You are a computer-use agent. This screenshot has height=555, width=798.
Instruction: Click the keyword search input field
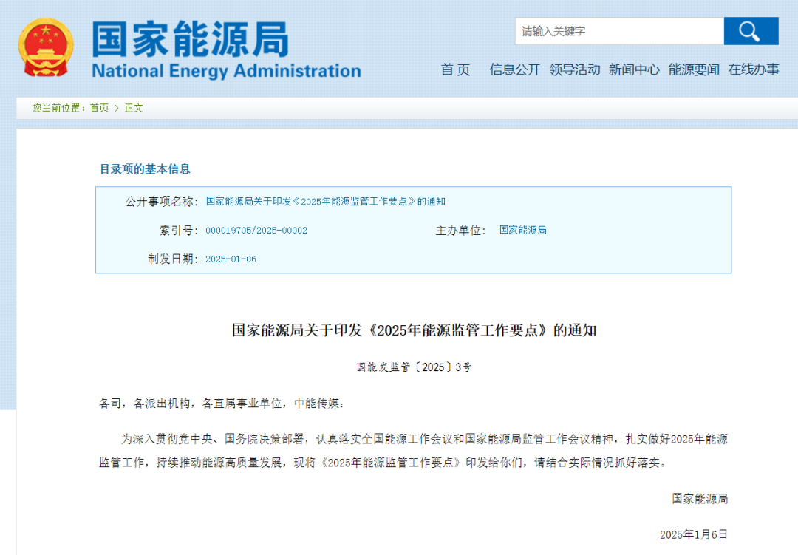point(618,31)
